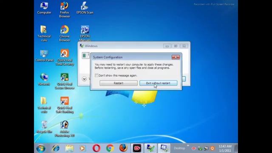Screen dimensions: 272x153
Task: Switch to screen recorder taskbar button
Action: [x=137, y=148]
